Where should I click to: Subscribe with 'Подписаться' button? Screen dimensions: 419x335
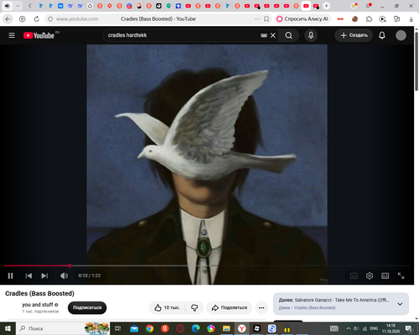coord(87,307)
